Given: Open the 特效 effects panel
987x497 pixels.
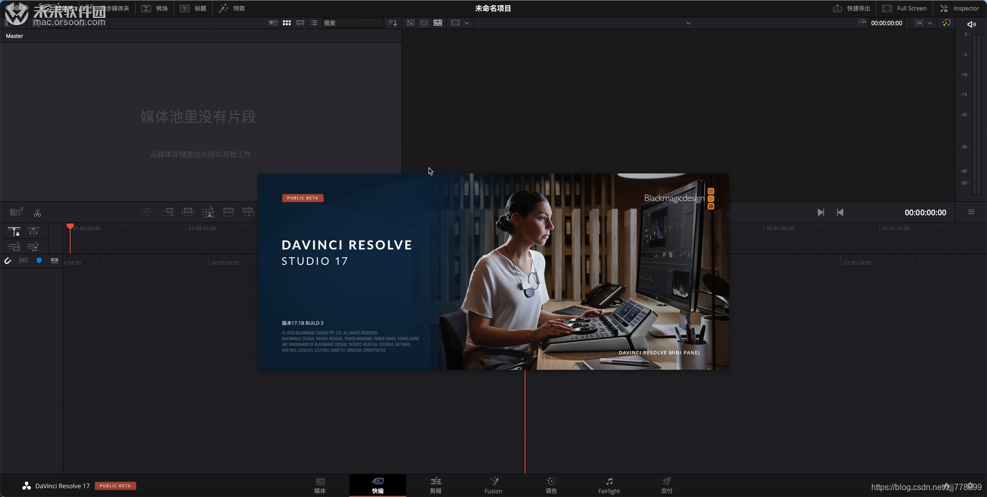Looking at the screenshot, I should click(232, 8).
